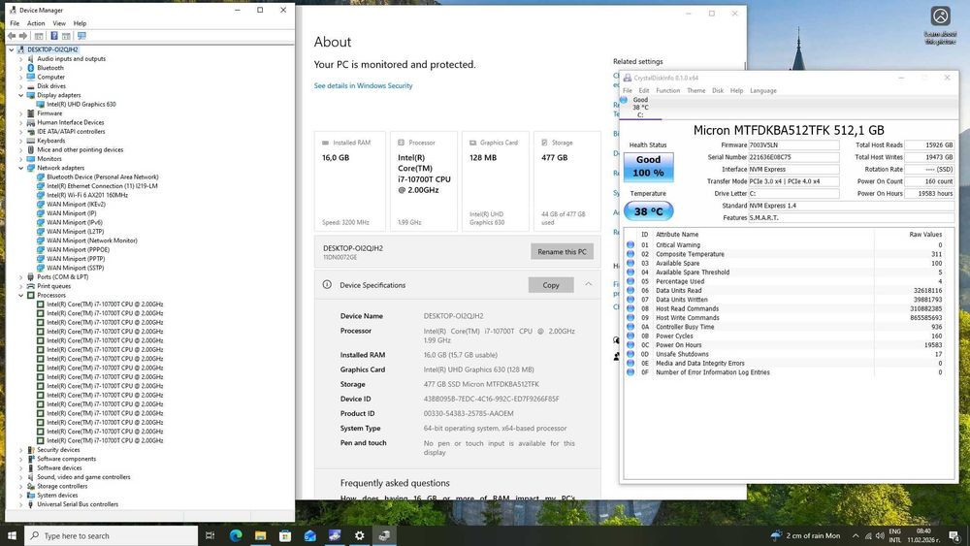Launch Microsoft Edge from the taskbar

[x=236, y=535]
